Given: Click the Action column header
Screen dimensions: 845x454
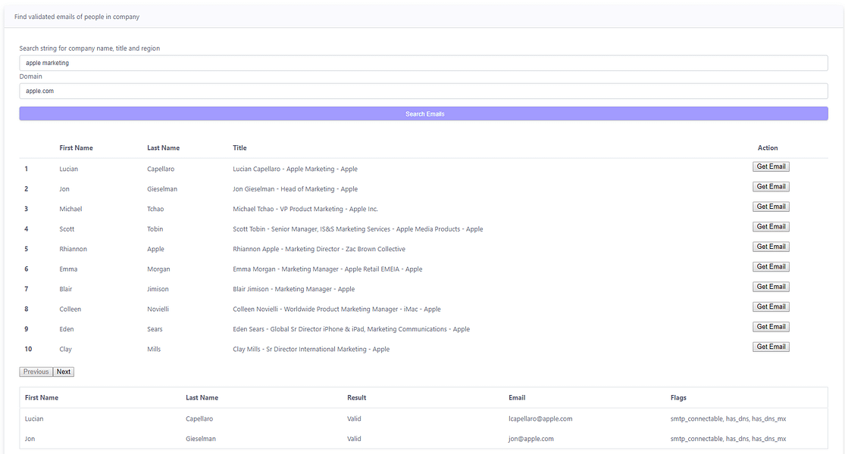Looking at the screenshot, I should point(768,148).
